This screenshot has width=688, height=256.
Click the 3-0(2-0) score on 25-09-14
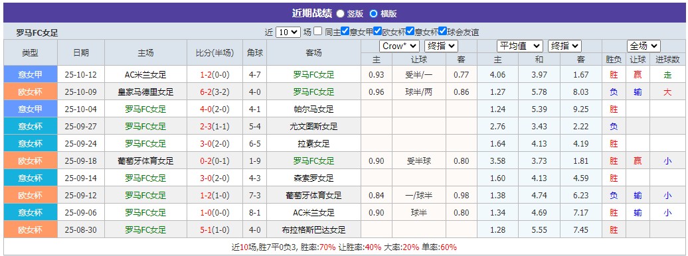(x=215, y=178)
